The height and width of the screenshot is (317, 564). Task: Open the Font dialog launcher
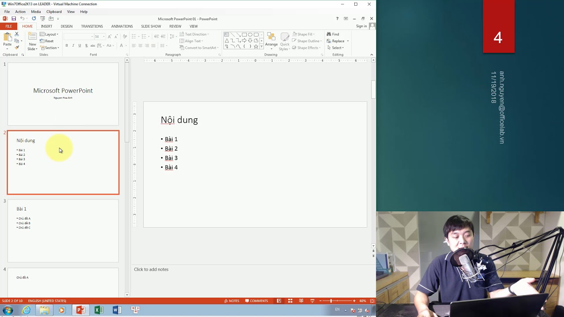(127, 55)
